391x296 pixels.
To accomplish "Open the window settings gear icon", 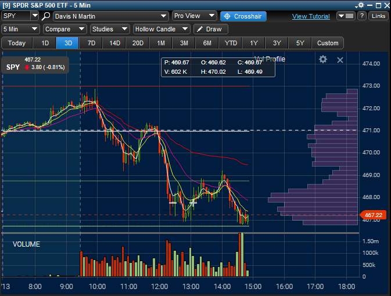I will [x=361, y=5].
